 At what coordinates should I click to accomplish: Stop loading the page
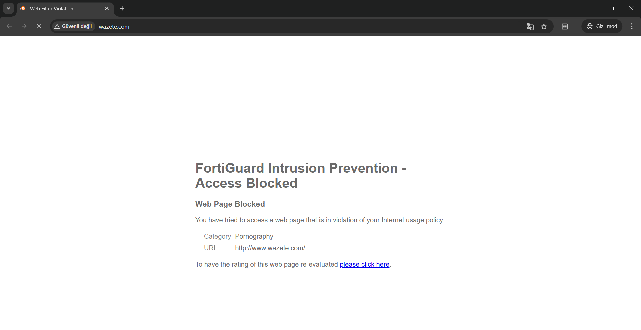point(39,26)
